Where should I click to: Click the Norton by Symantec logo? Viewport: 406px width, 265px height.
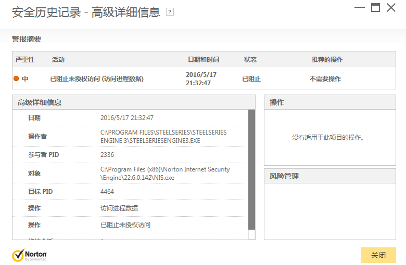coord(29,256)
